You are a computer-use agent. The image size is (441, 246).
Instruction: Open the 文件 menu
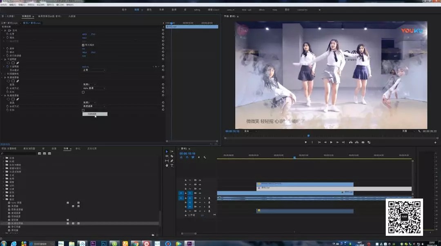point(4,5)
